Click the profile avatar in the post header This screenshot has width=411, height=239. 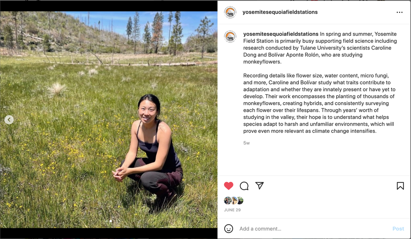point(230,12)
